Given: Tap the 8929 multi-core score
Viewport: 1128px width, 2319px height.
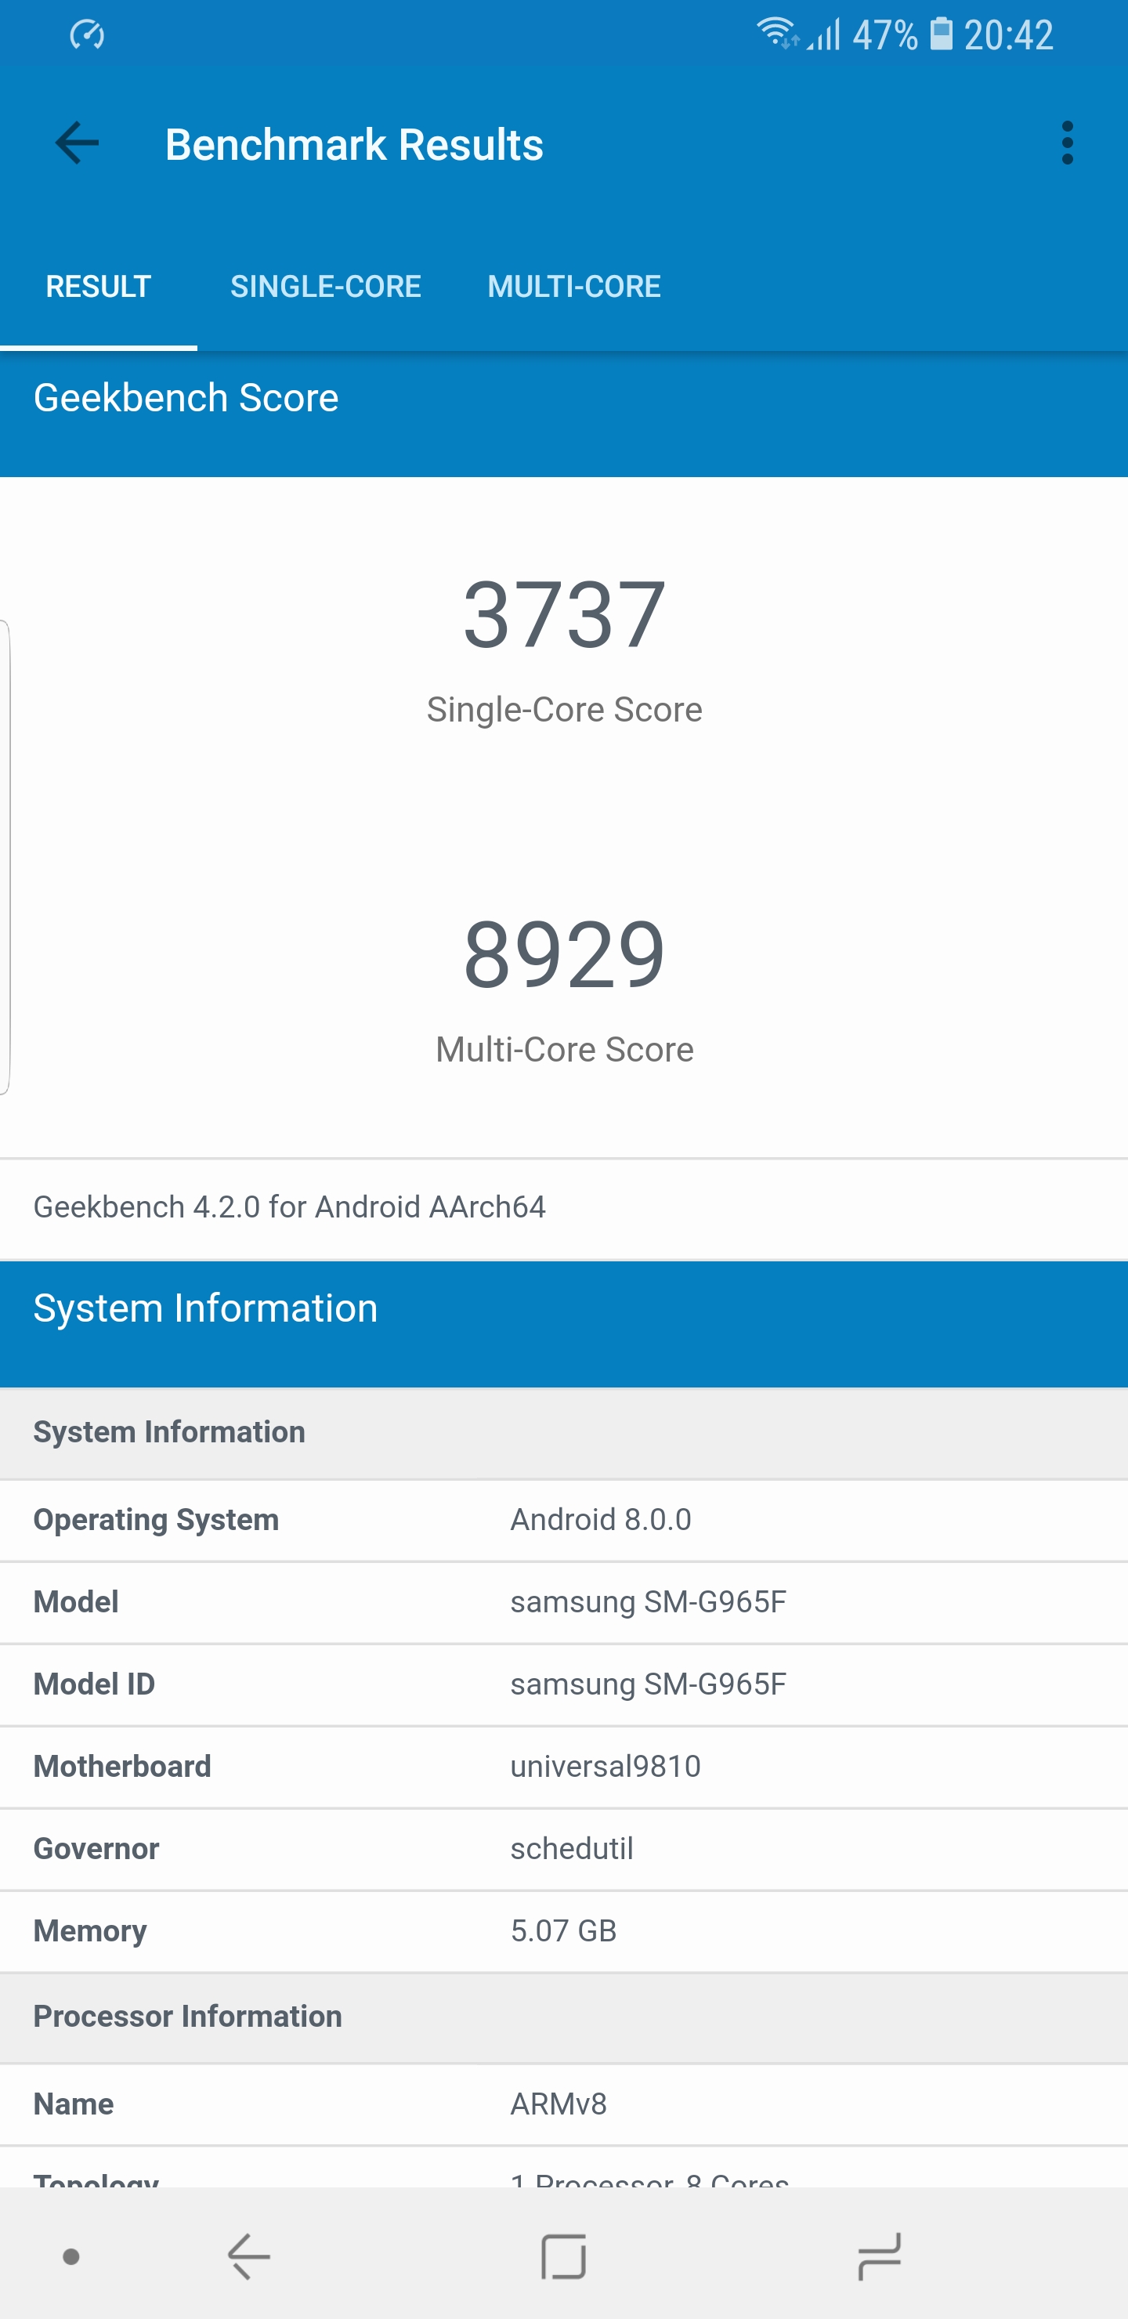Looking at the screenshot, I should tap(563, 955).
